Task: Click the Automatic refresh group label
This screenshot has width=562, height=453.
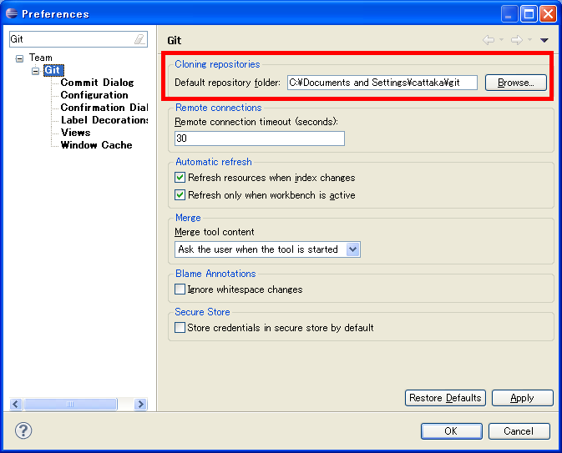Action: click(x=214, y=162)
